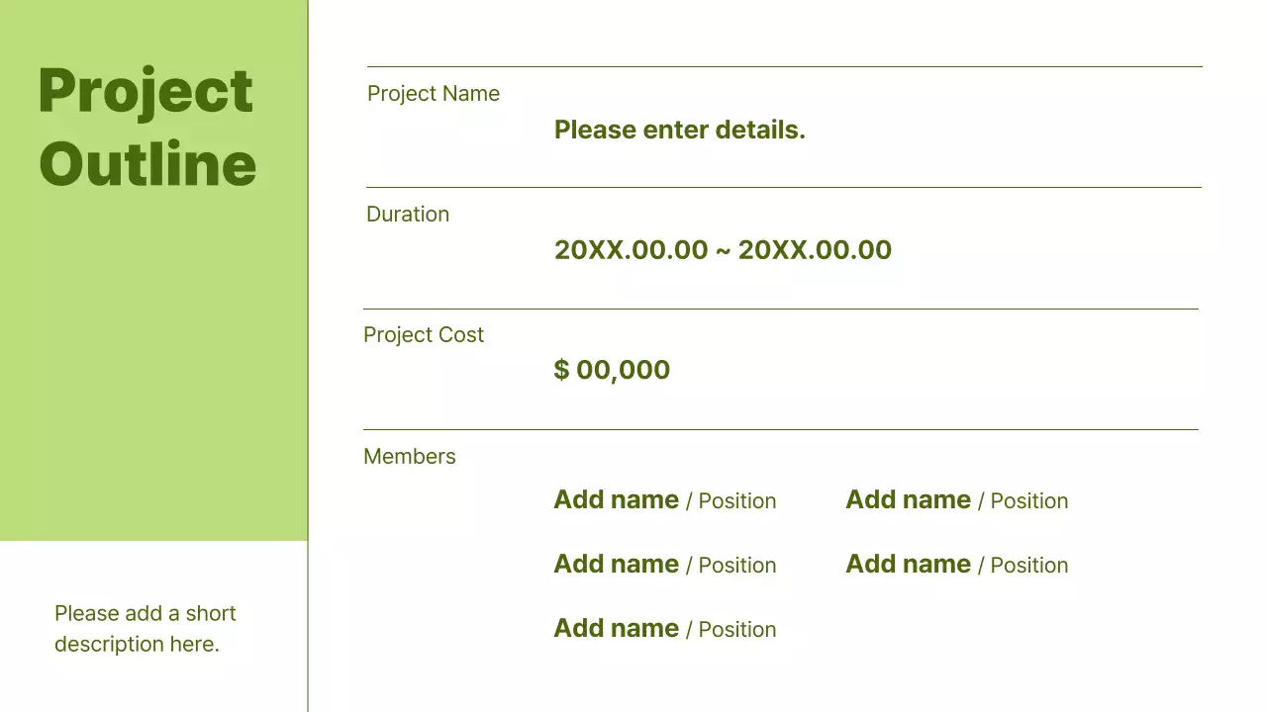Select the Project Cost label
Image resolution: width=1267 pixels, height=712 pixels.
point(424,335)
